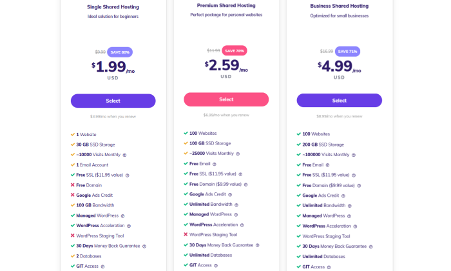Open info icon next to ~10000 Visits Monthly
This screenshot has height=271, width=451.
click(124, 155)
